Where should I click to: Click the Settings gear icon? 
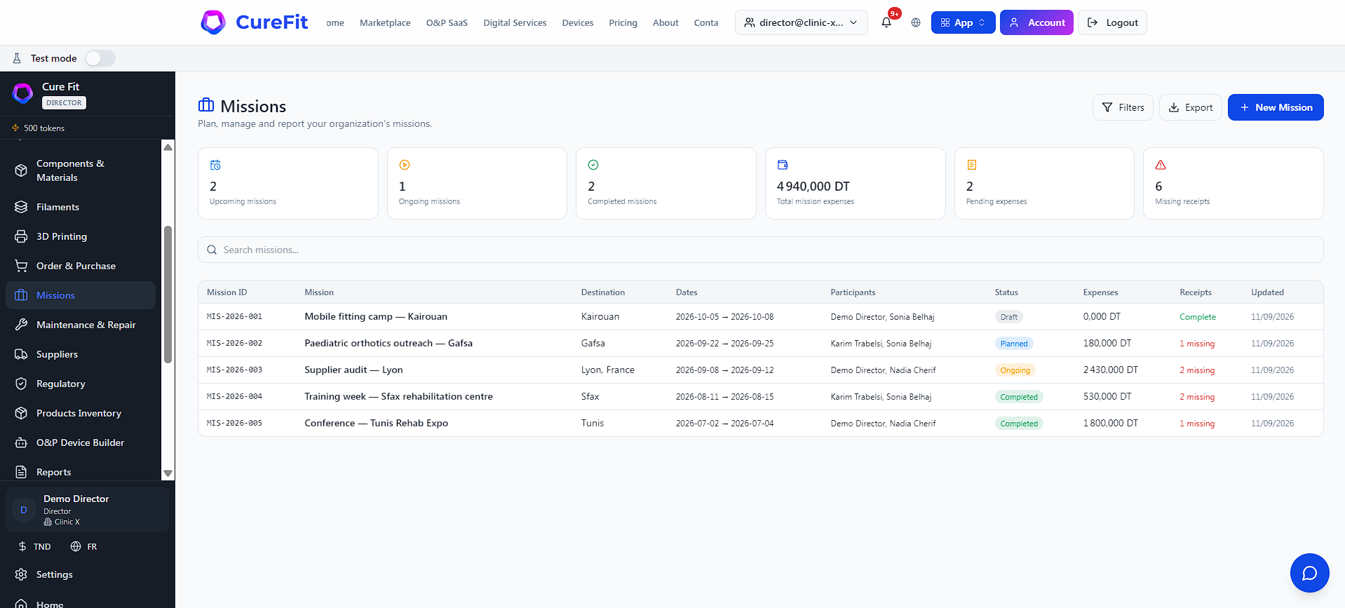[21, 574]
